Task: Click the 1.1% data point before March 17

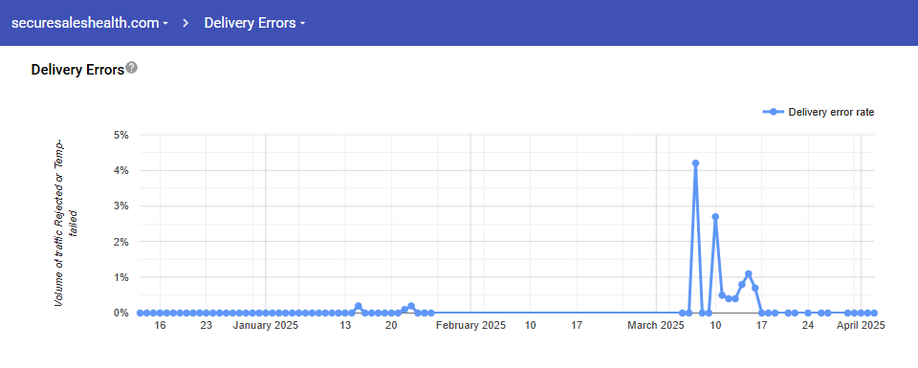Action: coord(748,273)
